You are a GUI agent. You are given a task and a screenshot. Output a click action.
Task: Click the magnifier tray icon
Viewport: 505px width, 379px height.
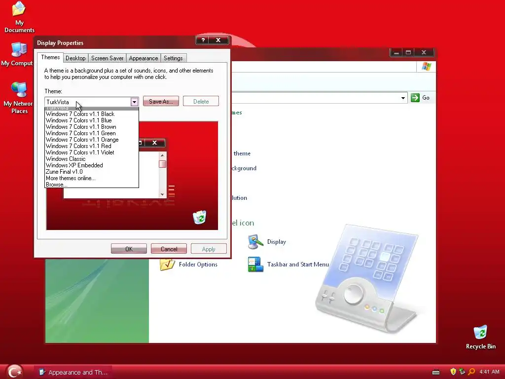click(x=471, y=372)
